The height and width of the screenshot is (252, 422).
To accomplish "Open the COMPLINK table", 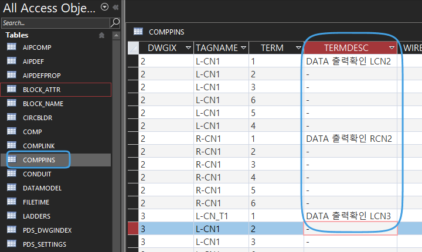I will pos(56,146).
